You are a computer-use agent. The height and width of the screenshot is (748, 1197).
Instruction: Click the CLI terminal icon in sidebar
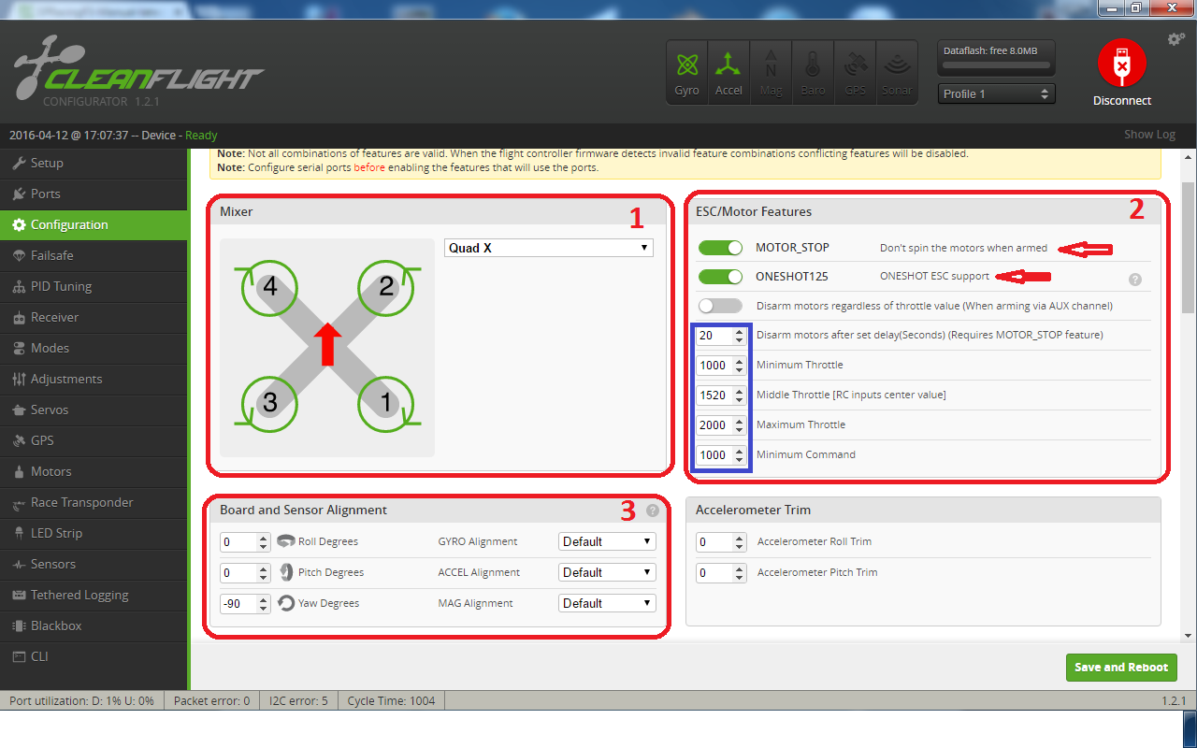[19, 656]
